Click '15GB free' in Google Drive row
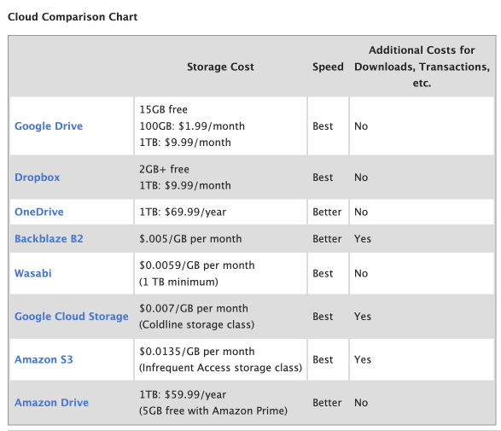Screen dimensions: 501x431 coord(164,109)
